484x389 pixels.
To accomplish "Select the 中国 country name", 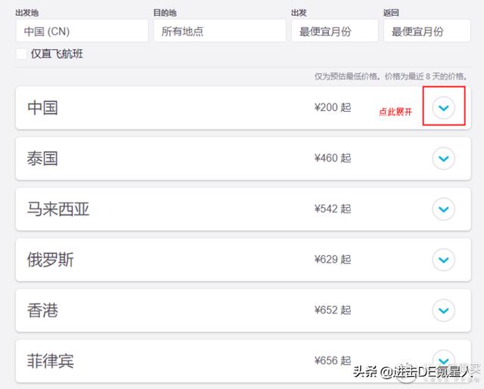I will pos(42,107).
